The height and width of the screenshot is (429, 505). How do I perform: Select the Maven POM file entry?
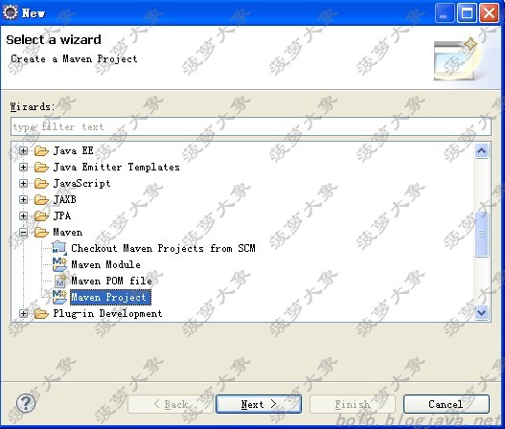point(111,281)
